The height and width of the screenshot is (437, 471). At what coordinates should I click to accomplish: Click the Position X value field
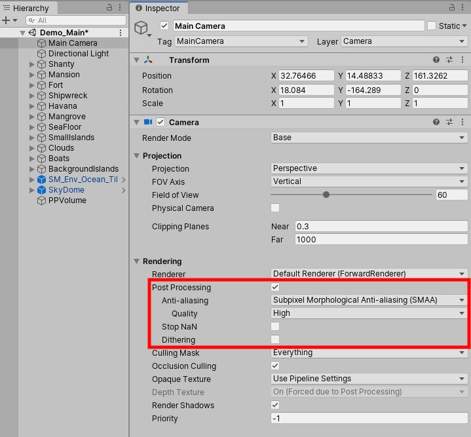(x=306, y=75)
